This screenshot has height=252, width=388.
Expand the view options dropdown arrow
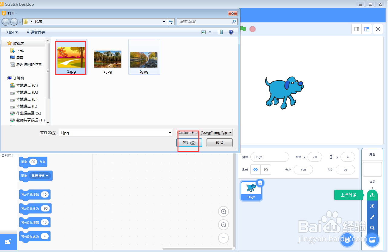click(210, 32)
